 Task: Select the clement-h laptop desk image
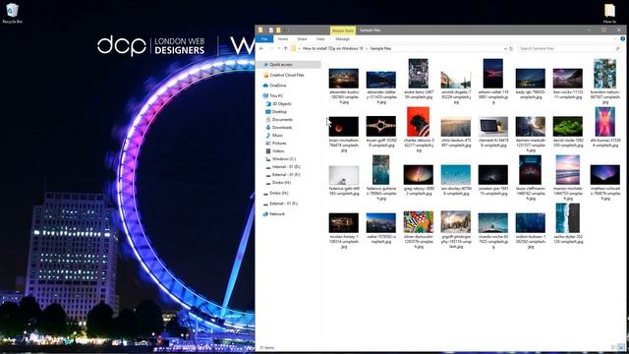(x=493, y=127)
